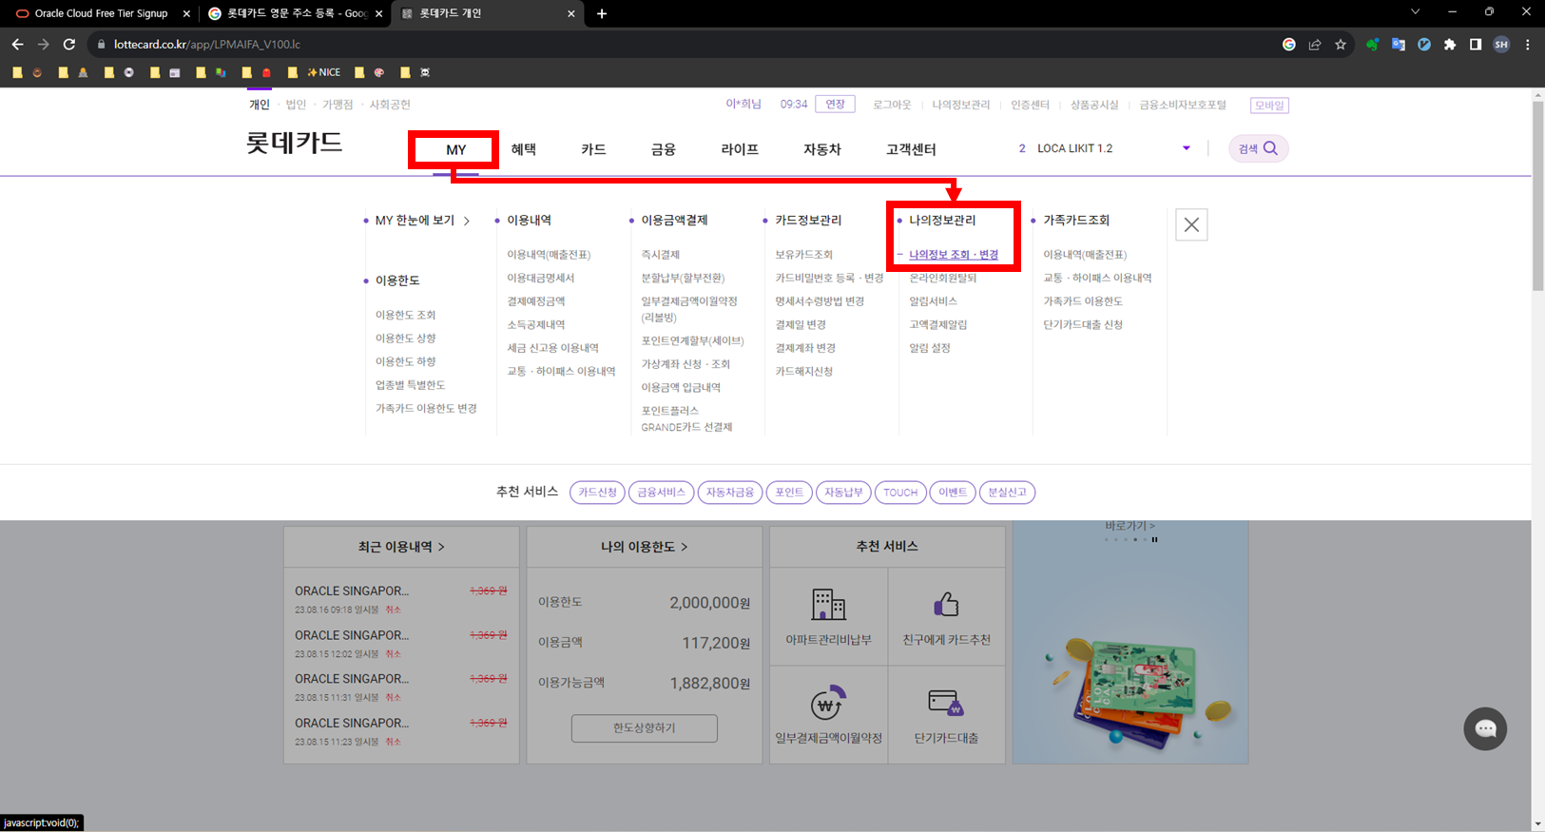Open the tab search chevron in title bar
Viewport: 1545px width, 832px height.
1415,12
